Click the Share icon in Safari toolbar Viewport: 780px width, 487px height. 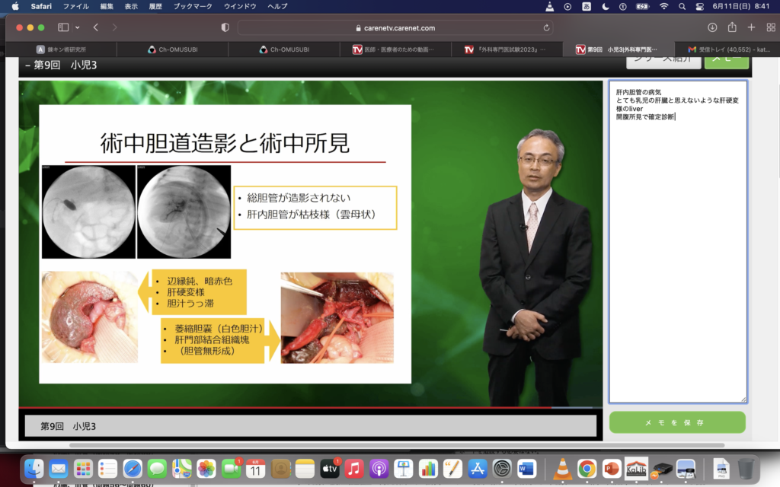click(x=732, y=27)
